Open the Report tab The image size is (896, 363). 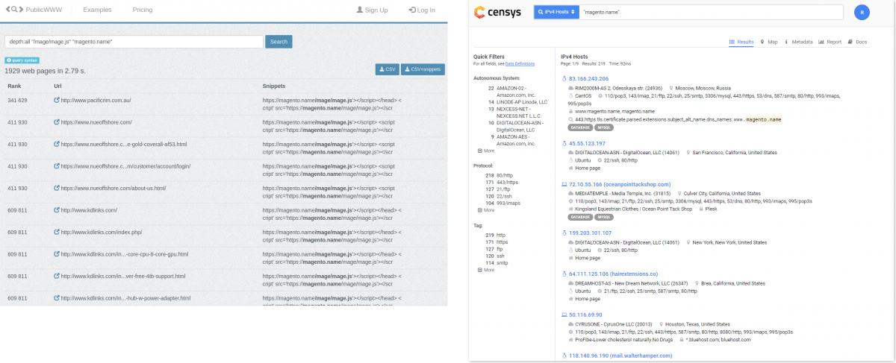pos(830,42)
